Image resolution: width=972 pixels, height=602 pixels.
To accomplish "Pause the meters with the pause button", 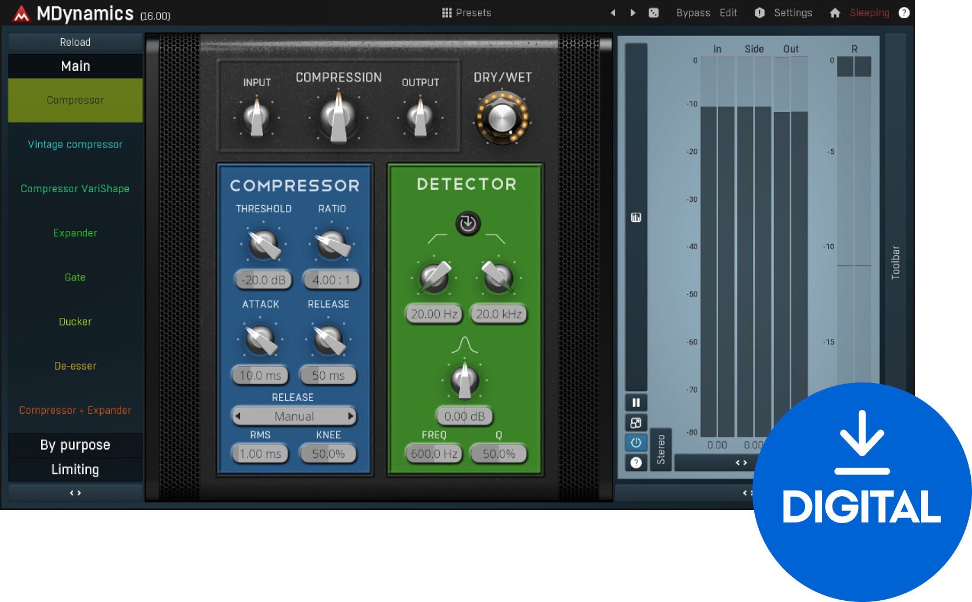I will point(636,402).
